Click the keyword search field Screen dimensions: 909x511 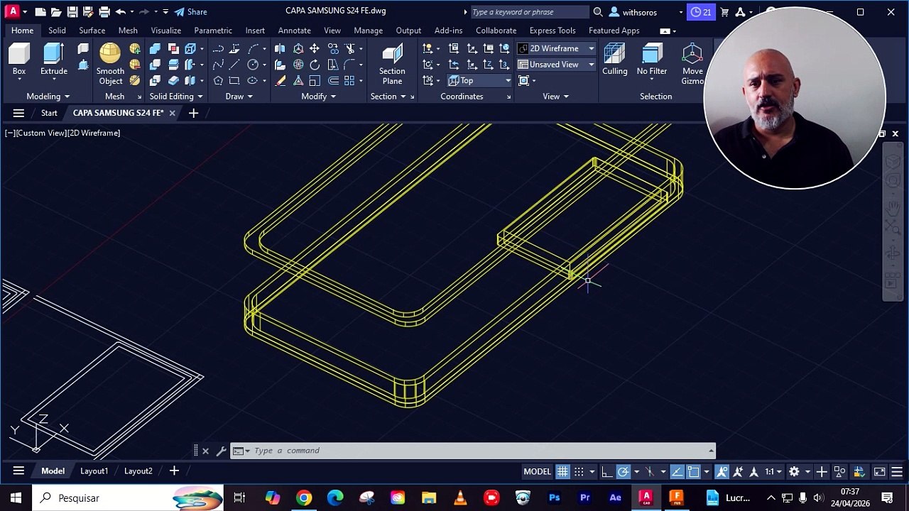pos(529,12)
